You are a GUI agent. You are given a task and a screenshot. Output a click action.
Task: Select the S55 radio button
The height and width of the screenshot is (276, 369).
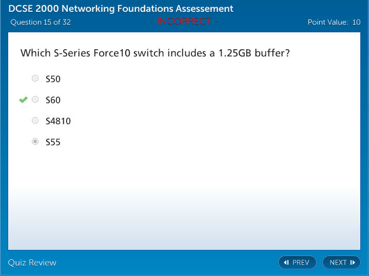click(x=35, y=142)
